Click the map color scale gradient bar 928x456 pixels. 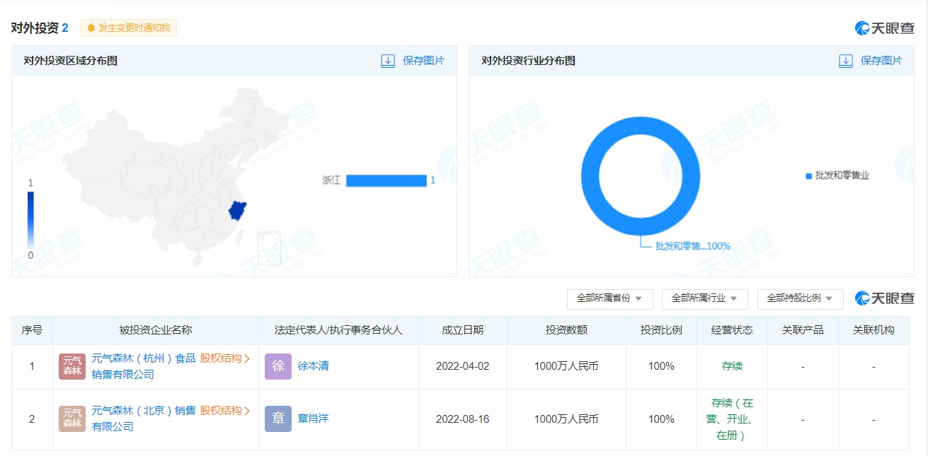coord(30,219)
